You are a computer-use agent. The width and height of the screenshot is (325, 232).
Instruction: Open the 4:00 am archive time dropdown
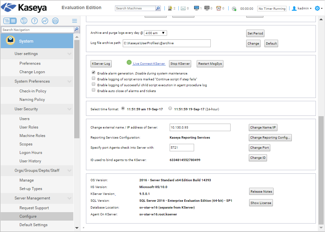point(155,33)
